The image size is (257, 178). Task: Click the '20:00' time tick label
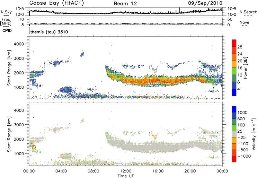(190, 171)
